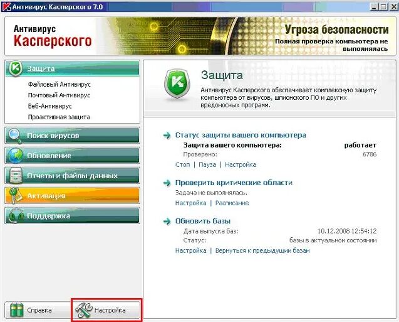
Task: Click the arrow icon next to Проверить критические области
Action: 167,183
